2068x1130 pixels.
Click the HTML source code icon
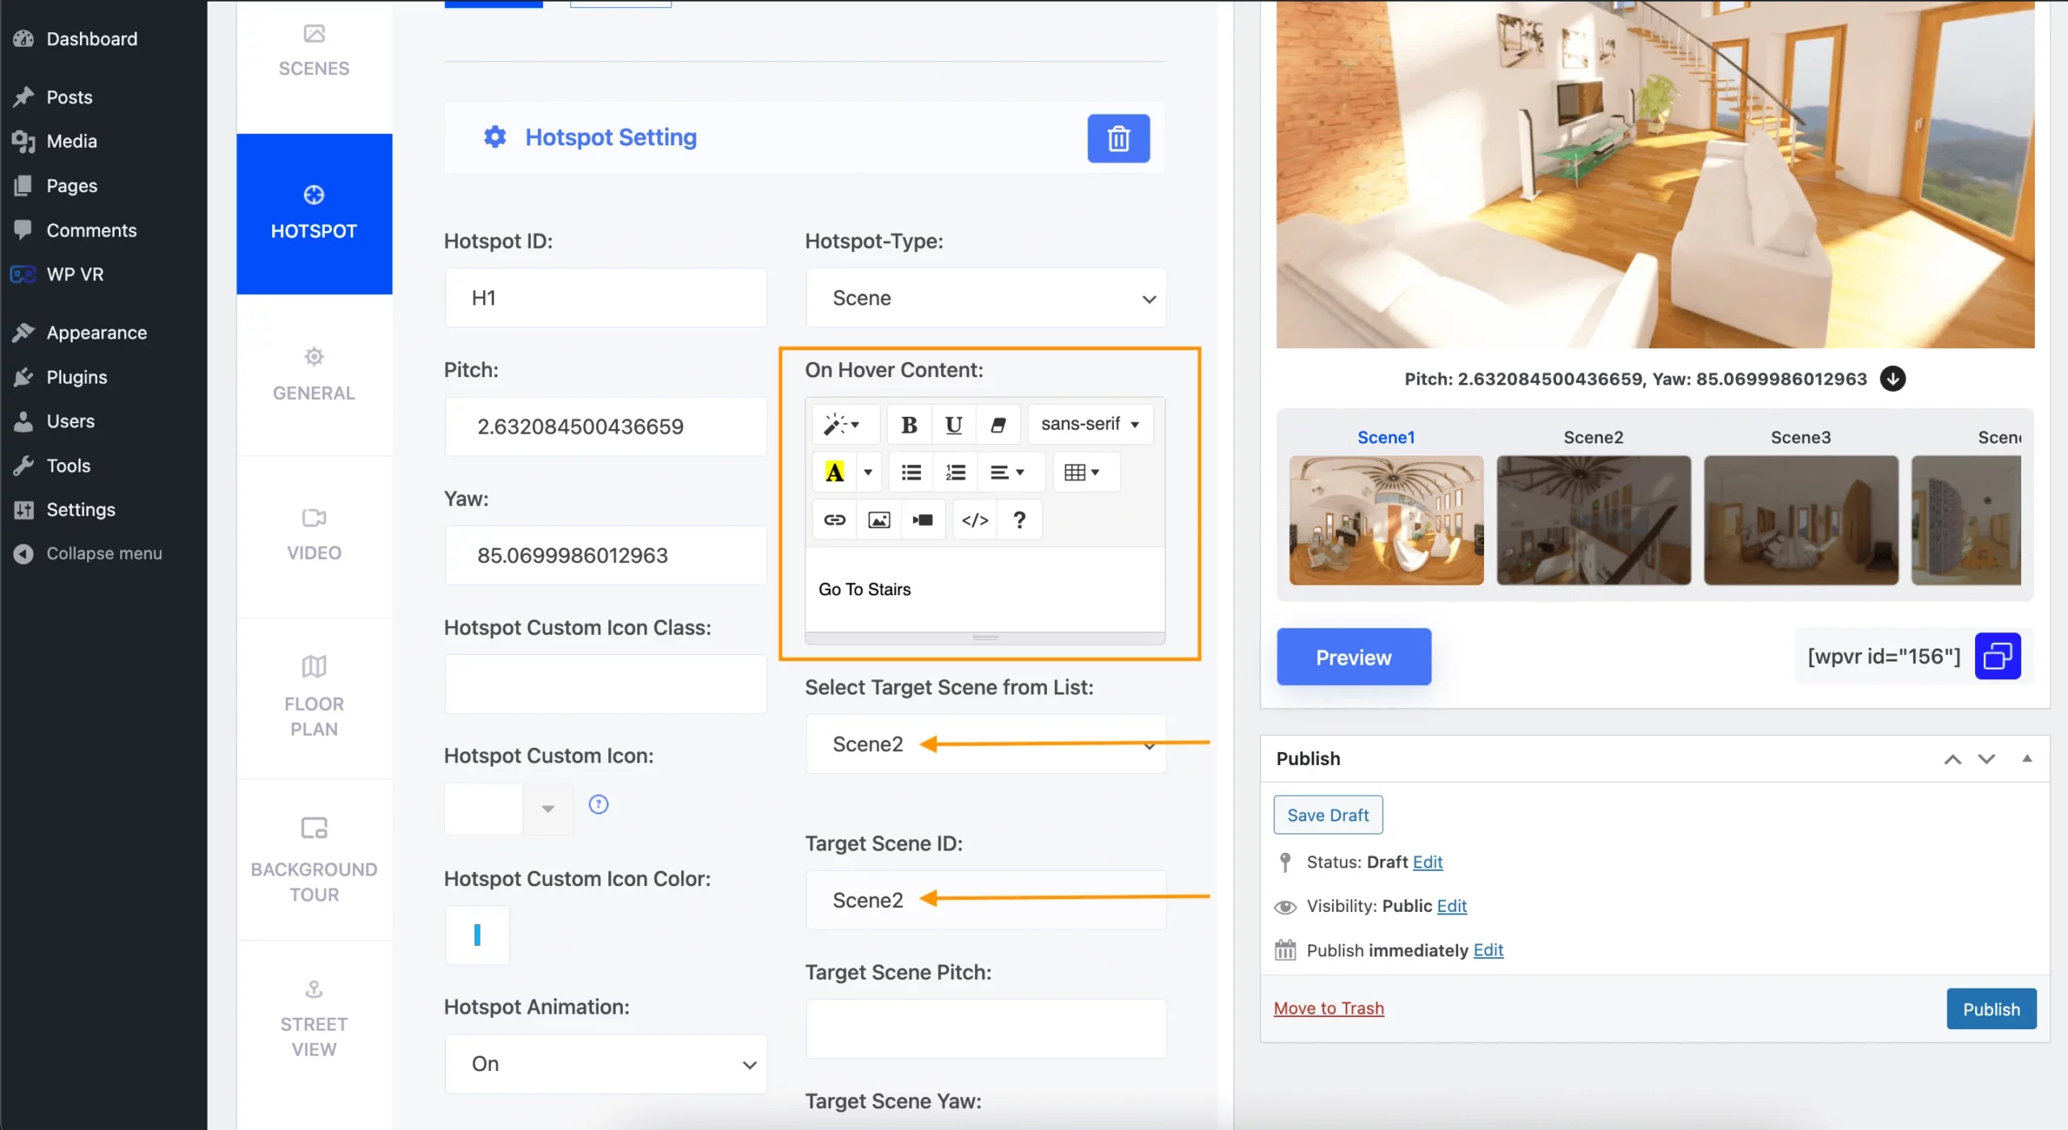973,519
